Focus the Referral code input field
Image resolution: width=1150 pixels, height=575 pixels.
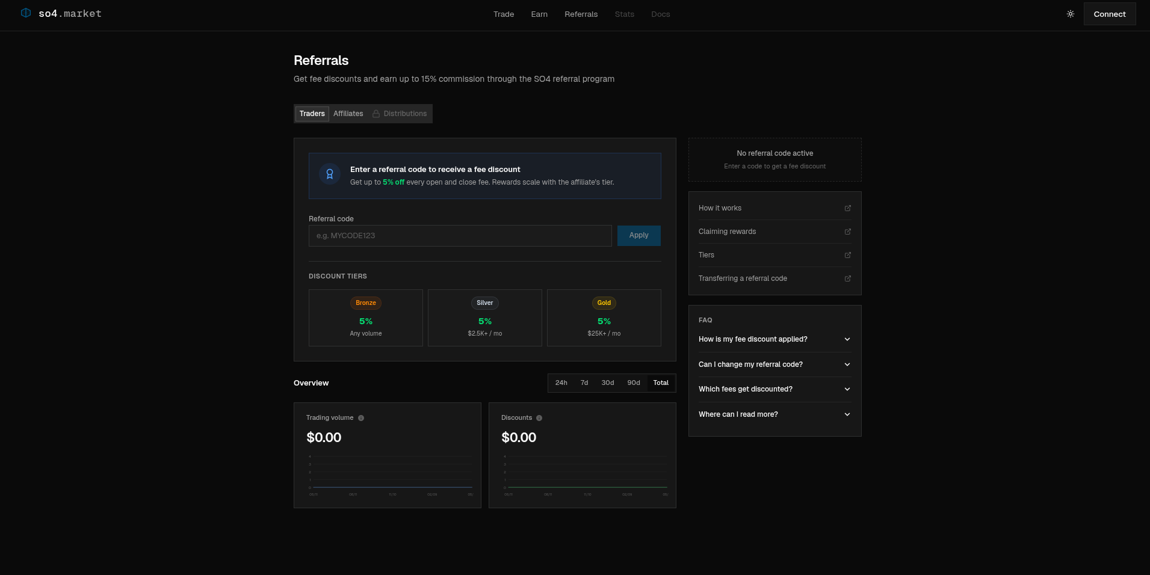pyautogui.click(x=460, y=236)
